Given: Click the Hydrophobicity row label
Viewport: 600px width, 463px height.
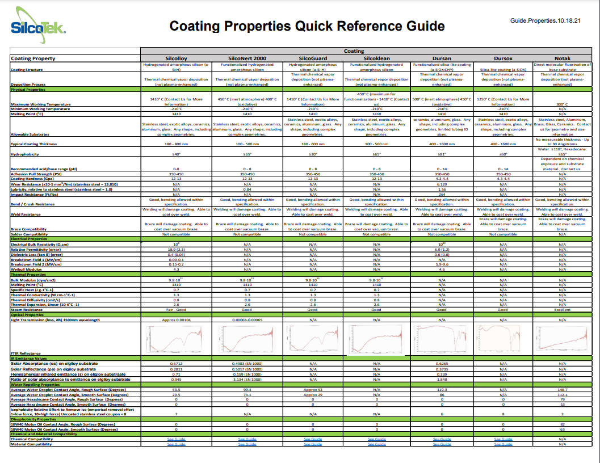Looking at the screenshot, I should click(24, 154).
